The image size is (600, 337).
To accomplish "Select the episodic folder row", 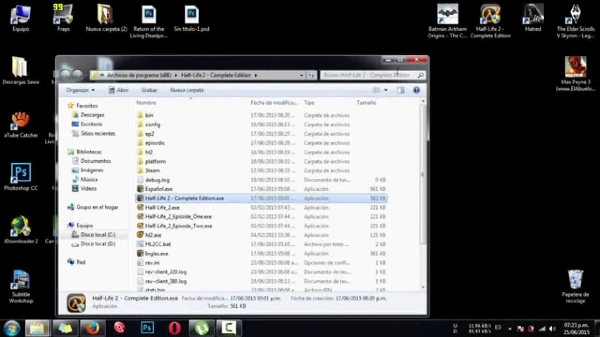I will click(x=261, y=143).
